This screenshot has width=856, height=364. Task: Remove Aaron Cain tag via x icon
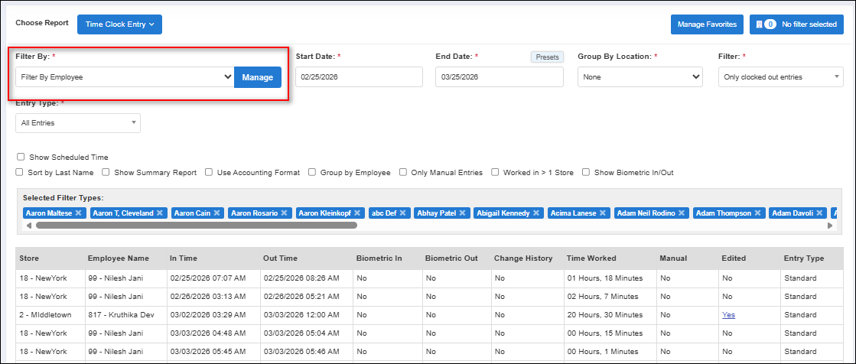coord(217,213)
